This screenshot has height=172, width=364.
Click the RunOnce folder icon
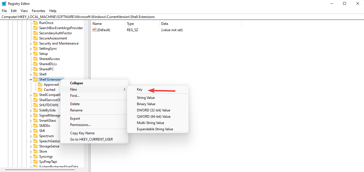tap(35, 23)
